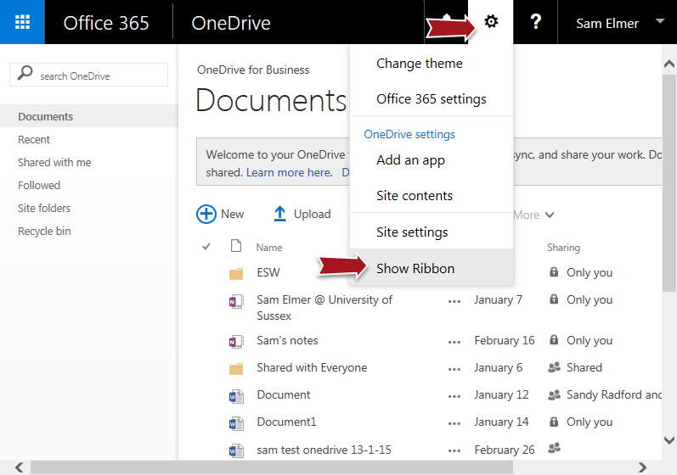Viewport: 677px width, 475px height.
Task: Click the horizontal scrollbar left arrow
Action: tap(19, 467)
